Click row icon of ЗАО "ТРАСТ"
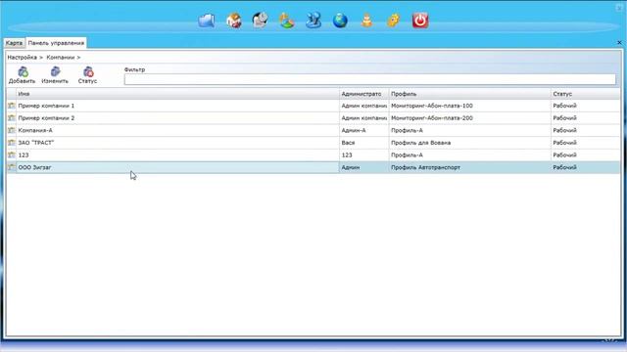The height and width of the screenshot is (352, 627). (11, 143)
